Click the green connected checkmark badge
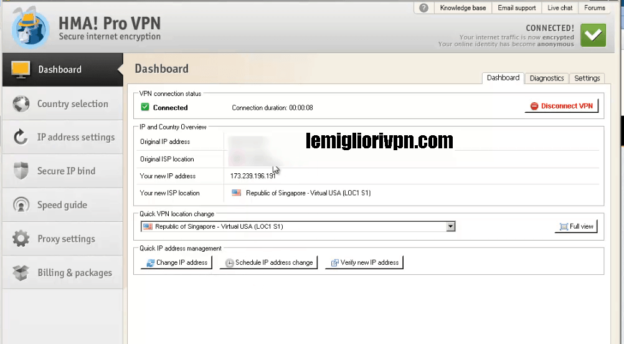Viewport: 624px width, 344px height. (x=593, y=36)
